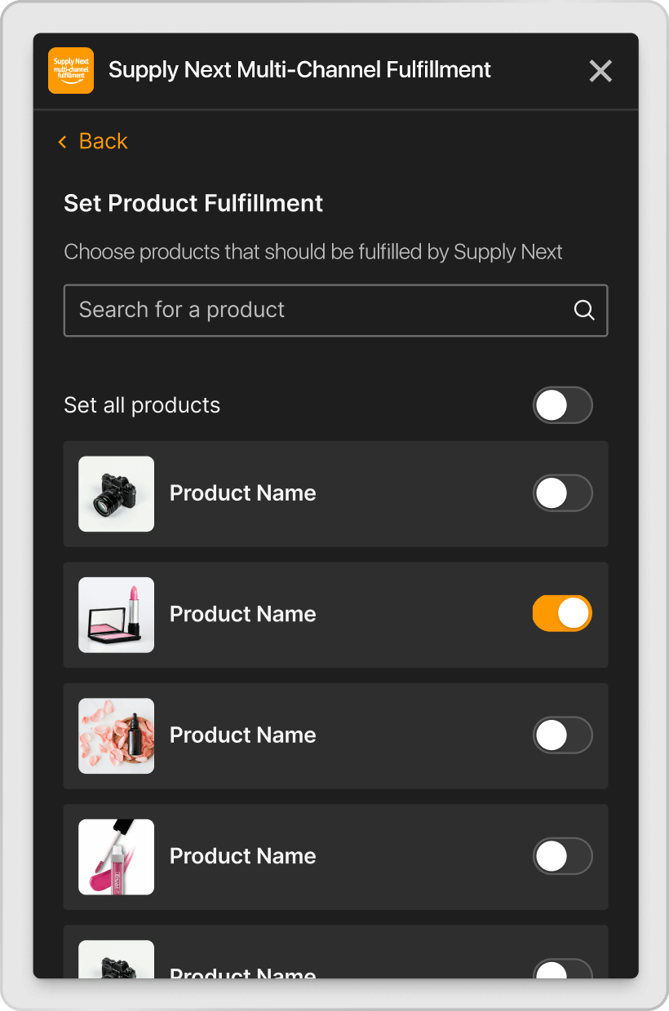Dismiss the dialog with the X button
The width and height of the screenshot is (669, 1011).
tap(600, 71)
